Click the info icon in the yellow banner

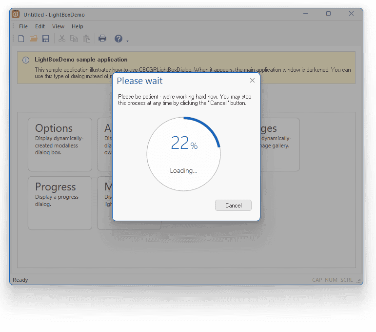click(x=26, y=60)
